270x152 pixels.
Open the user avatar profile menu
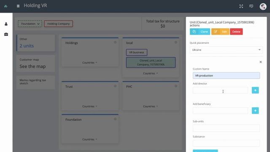point(263,7)
